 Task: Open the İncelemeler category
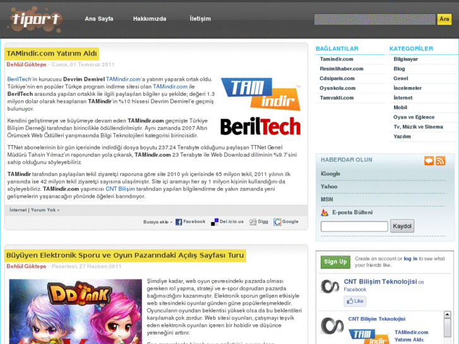(x=407, y=88)
